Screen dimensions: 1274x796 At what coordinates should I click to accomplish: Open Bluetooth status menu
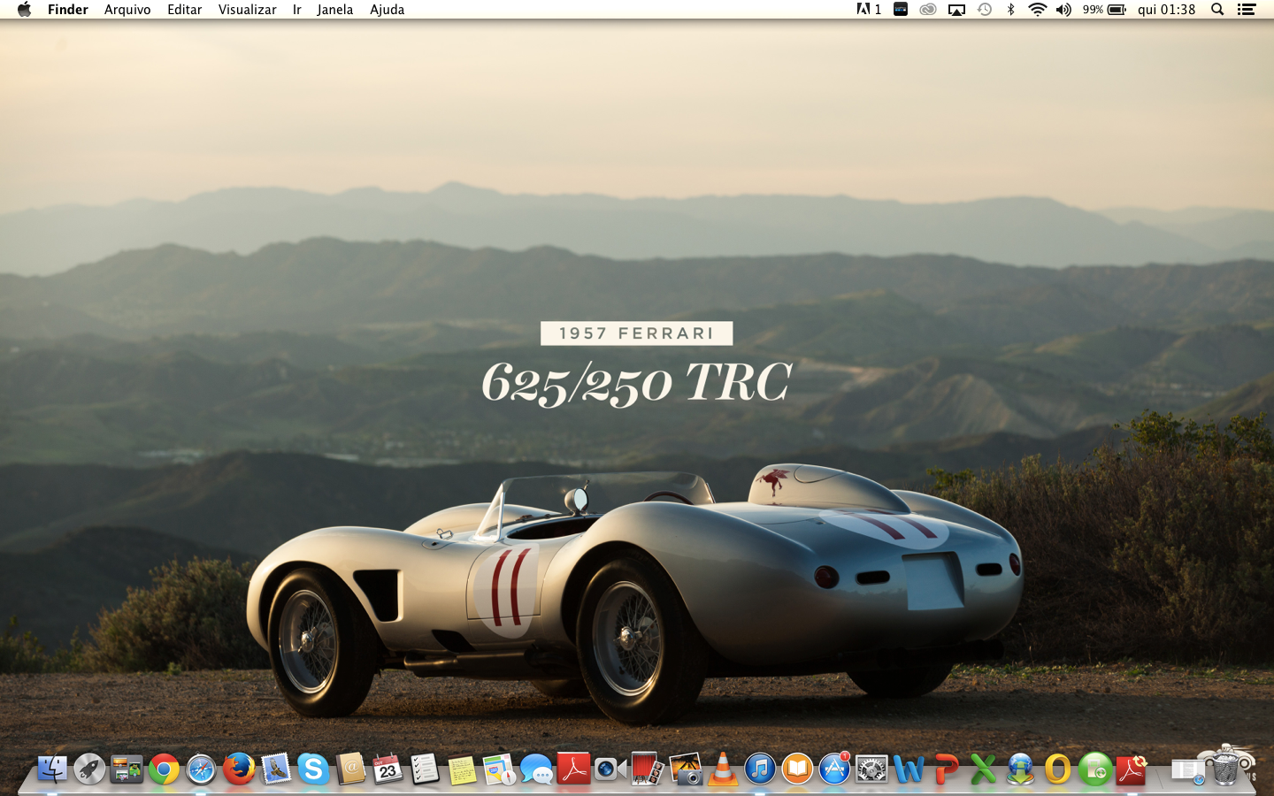point(1010,9)
